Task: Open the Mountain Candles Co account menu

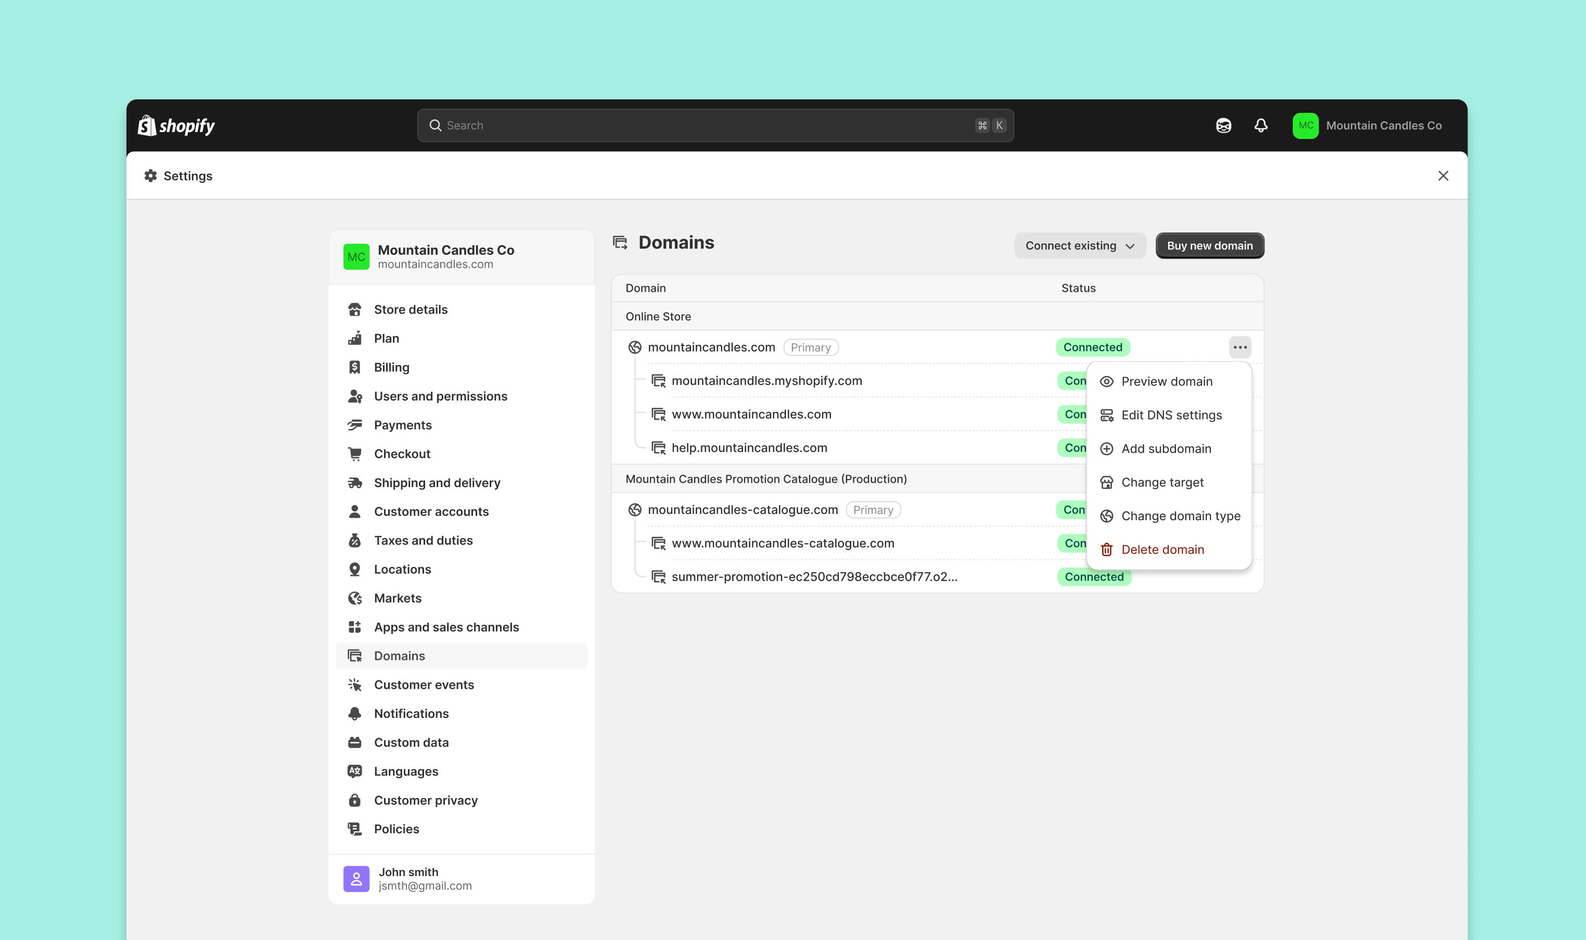Action: pos(1367,125)
